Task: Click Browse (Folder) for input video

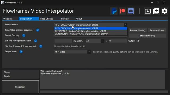Action: 138,31
